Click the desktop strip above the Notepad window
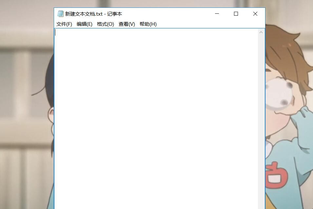313x209 pixels. [x=157, y=3]
